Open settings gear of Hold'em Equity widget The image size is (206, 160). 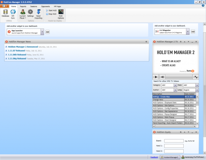point(181,132)
